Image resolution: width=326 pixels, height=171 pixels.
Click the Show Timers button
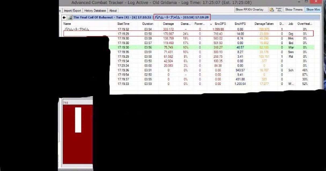[294, 10]
